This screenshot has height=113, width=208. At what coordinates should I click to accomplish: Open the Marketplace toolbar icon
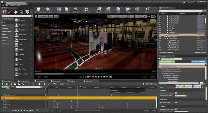coord(66,10)
